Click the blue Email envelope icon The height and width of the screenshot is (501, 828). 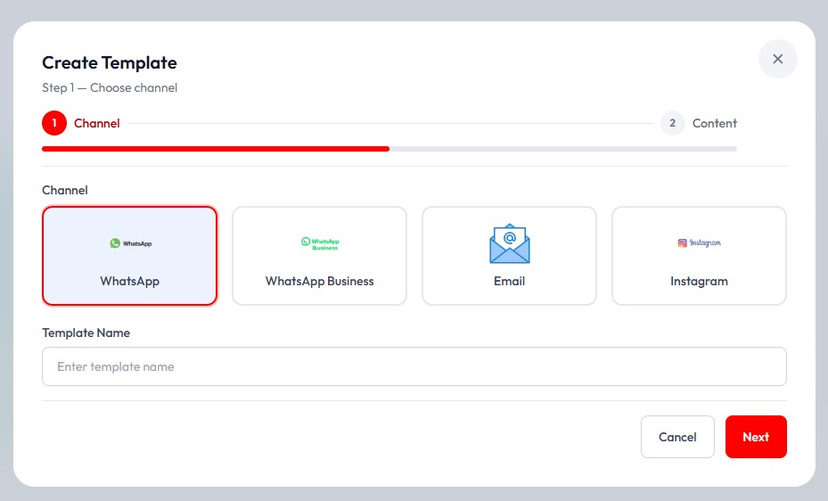click(510, 243)
